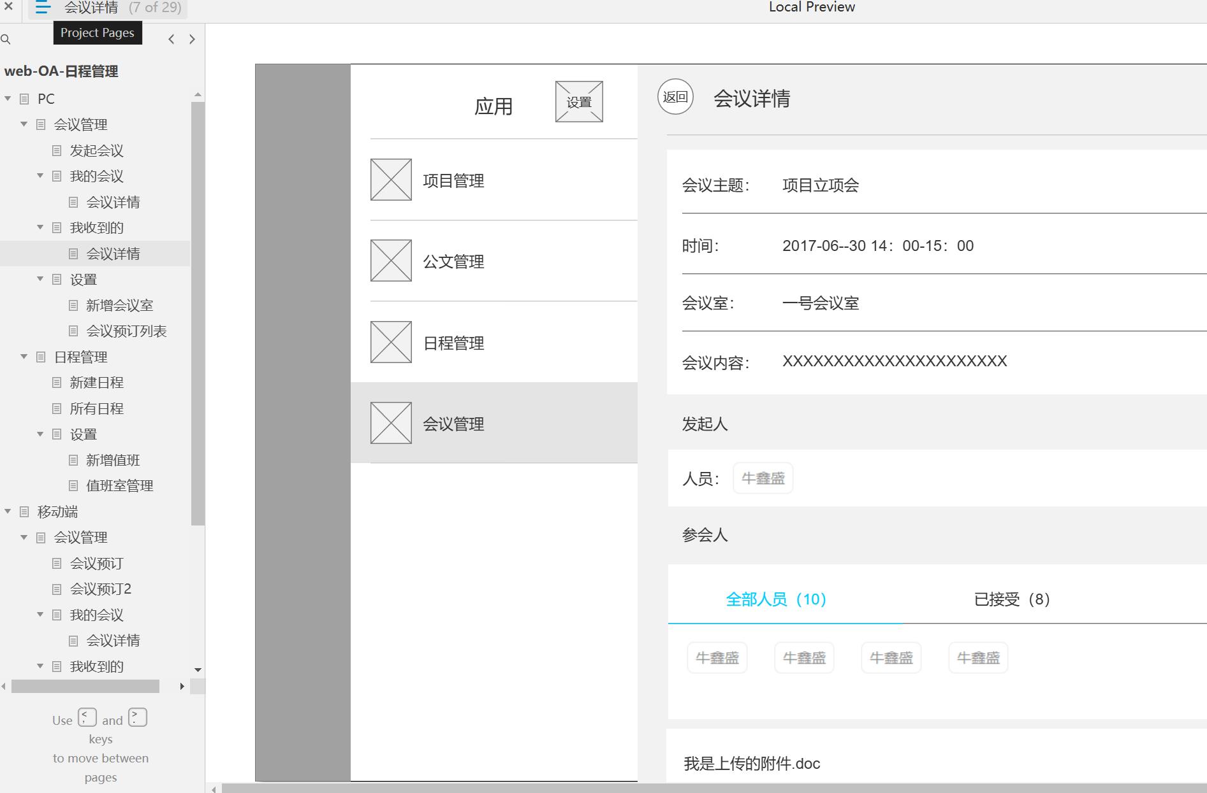The image size is (1207, 793).
Task: Close the sidebar with the X icon
Action: (8, 7)
